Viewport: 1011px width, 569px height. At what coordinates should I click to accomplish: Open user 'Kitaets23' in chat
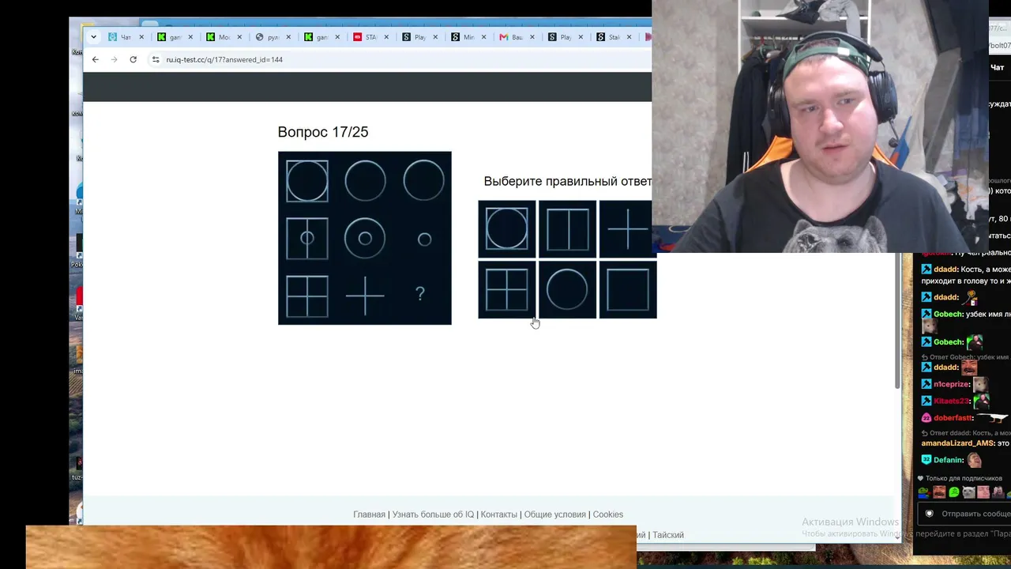tap(951, 401)
